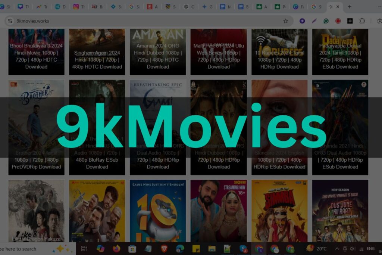This screenshot has width=382, height=255.
Task: Click the purple feather extension icon
Action: click(314, 21)
